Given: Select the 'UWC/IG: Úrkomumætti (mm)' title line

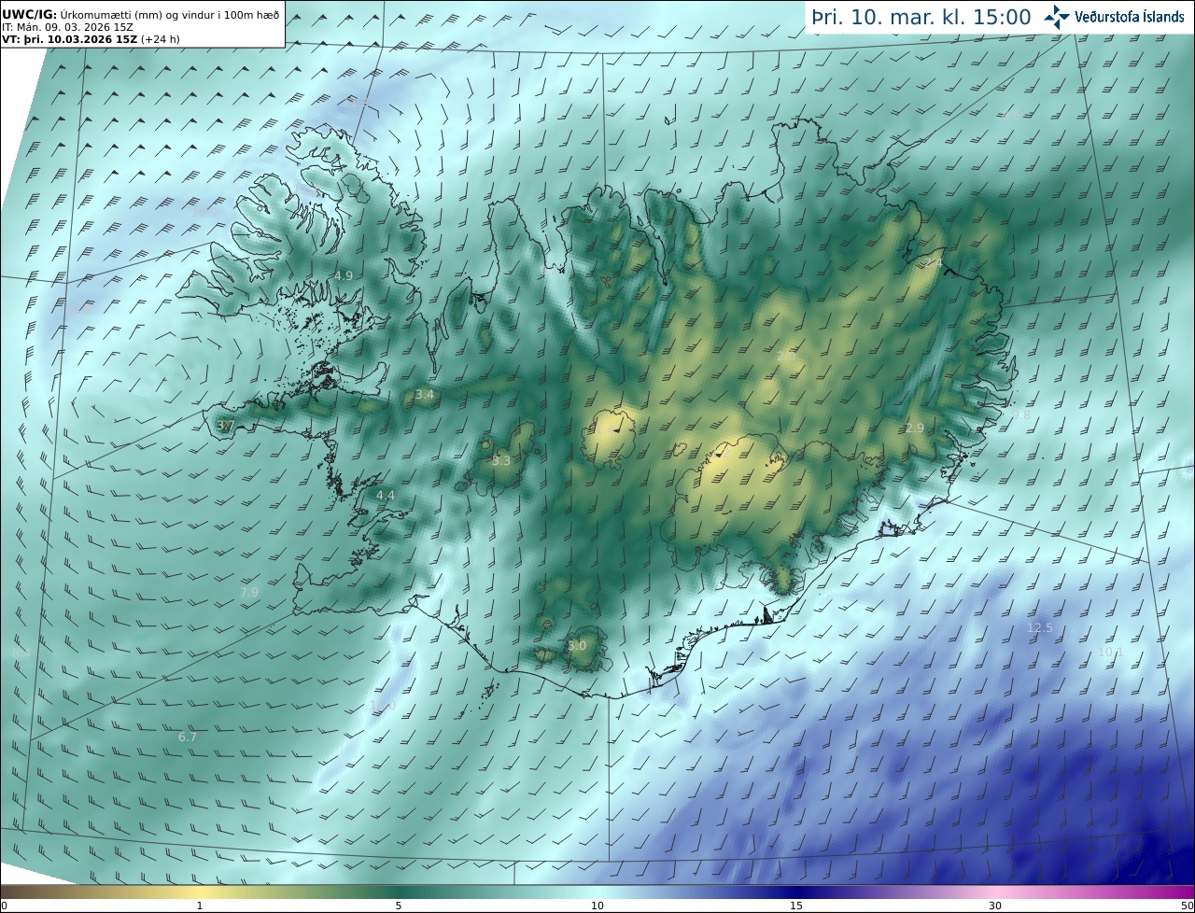Looking at the screenshot, I should click(x=140, y=14).
